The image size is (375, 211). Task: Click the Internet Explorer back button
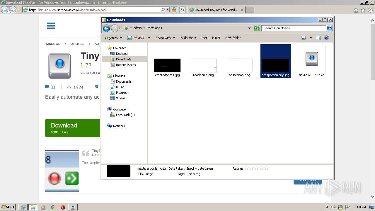point(5,10)
